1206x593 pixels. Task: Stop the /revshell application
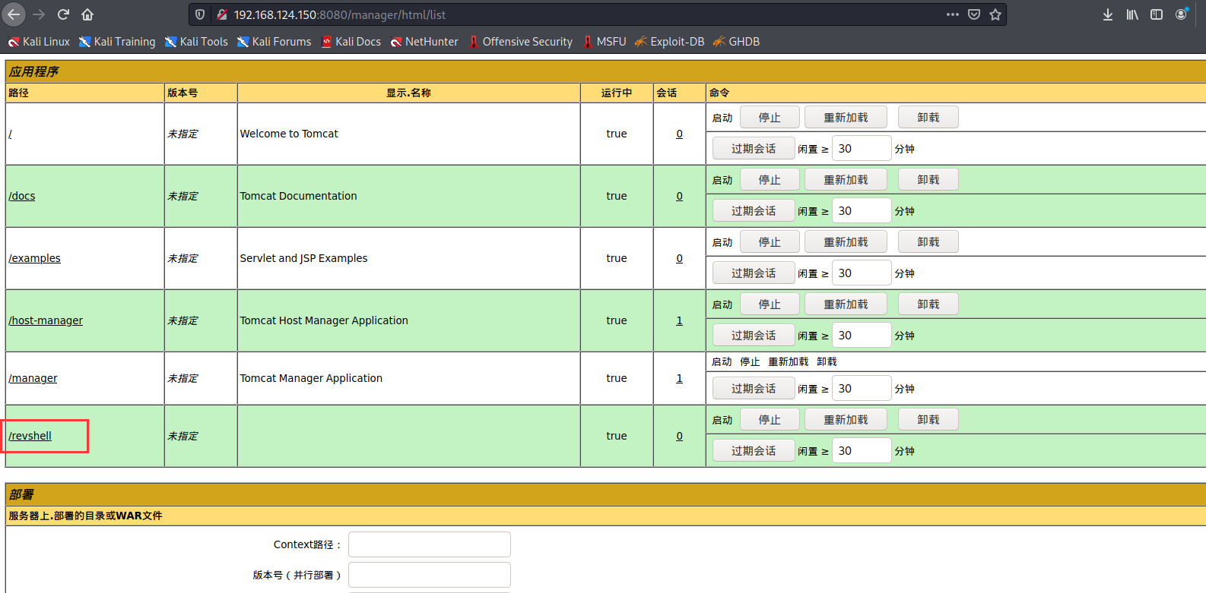point(770,420)
